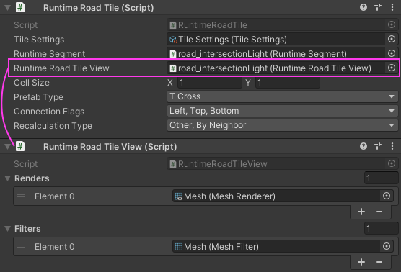This screenshot has height=272, width=401.
Task: Select the Mesh (Mesh Filter) field
Action: click(283, 247)
